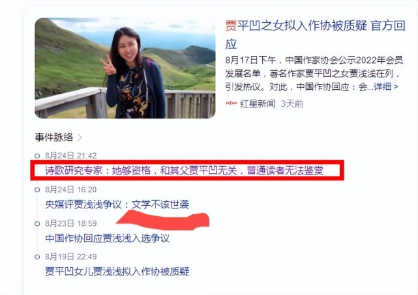This screenshot has width=418, height=295.
Task: Open 央媒评贾浅浅争议：文学不该世袭 article
Action: (117, 204)
